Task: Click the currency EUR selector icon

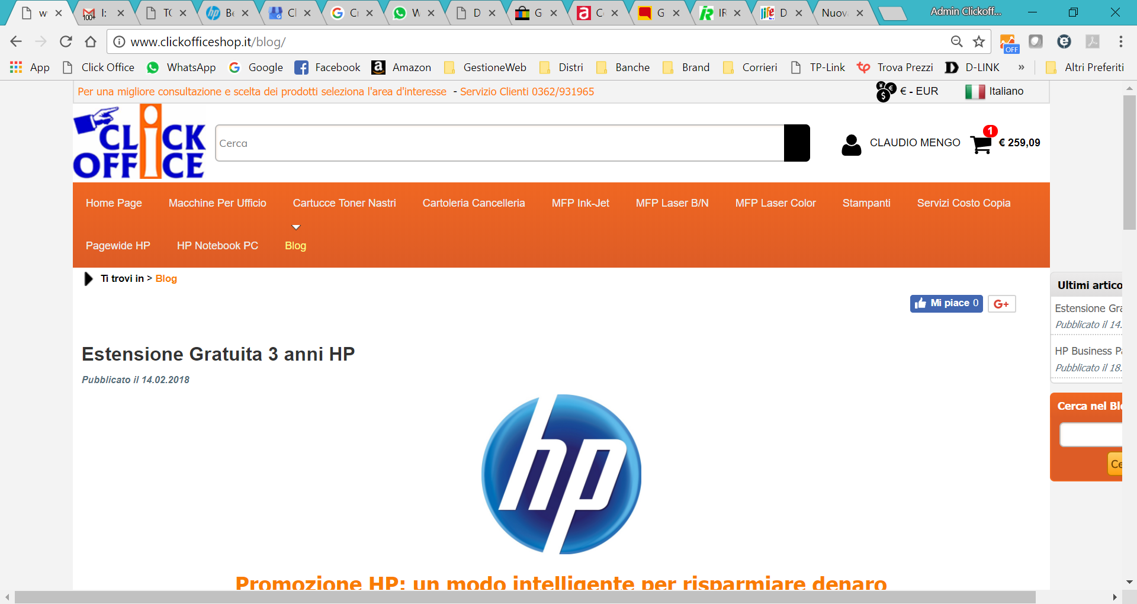Action: pyautogui.click(x=886, y=92)
